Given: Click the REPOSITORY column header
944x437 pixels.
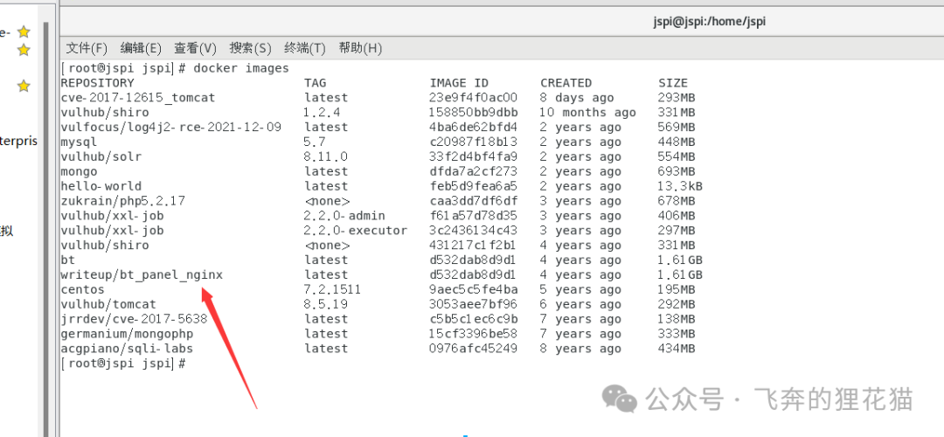Looking at the screenshot, I should (98, 83).
